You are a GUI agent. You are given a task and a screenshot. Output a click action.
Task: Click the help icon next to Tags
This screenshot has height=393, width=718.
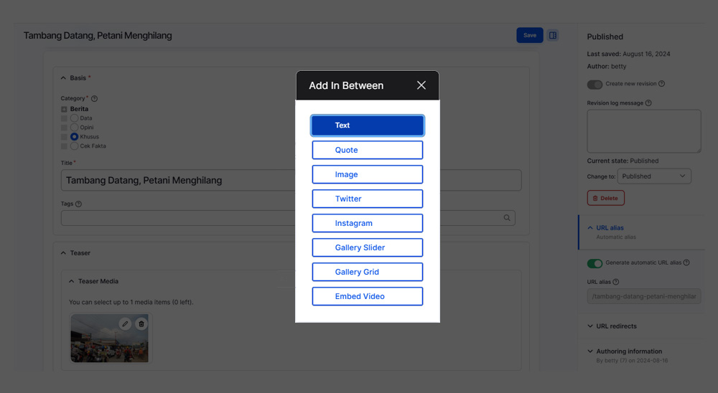(78, 204)
